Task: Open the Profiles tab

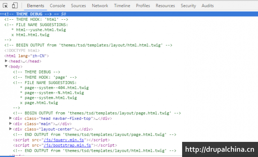Action: click(143, 6)
